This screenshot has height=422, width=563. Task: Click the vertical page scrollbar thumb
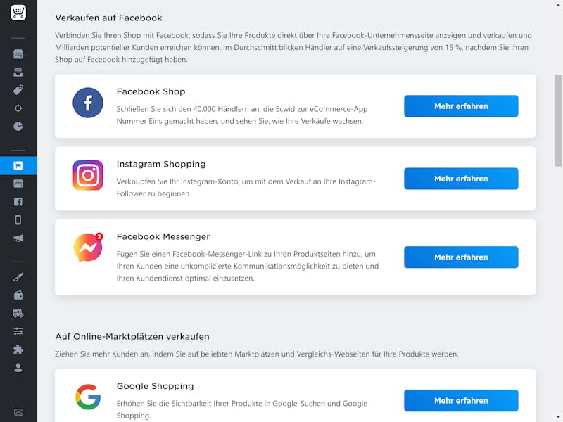tap(558, 120)
